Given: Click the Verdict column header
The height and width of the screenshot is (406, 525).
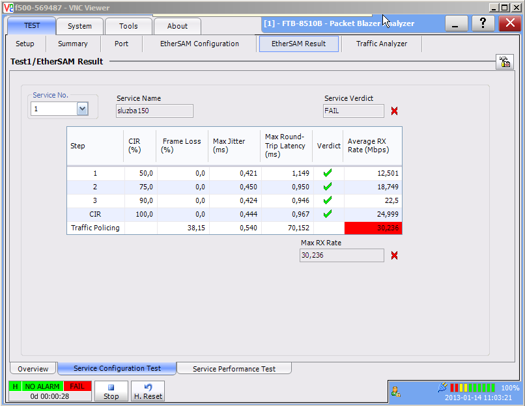Looking at the screenshot, I should [328, 146].
